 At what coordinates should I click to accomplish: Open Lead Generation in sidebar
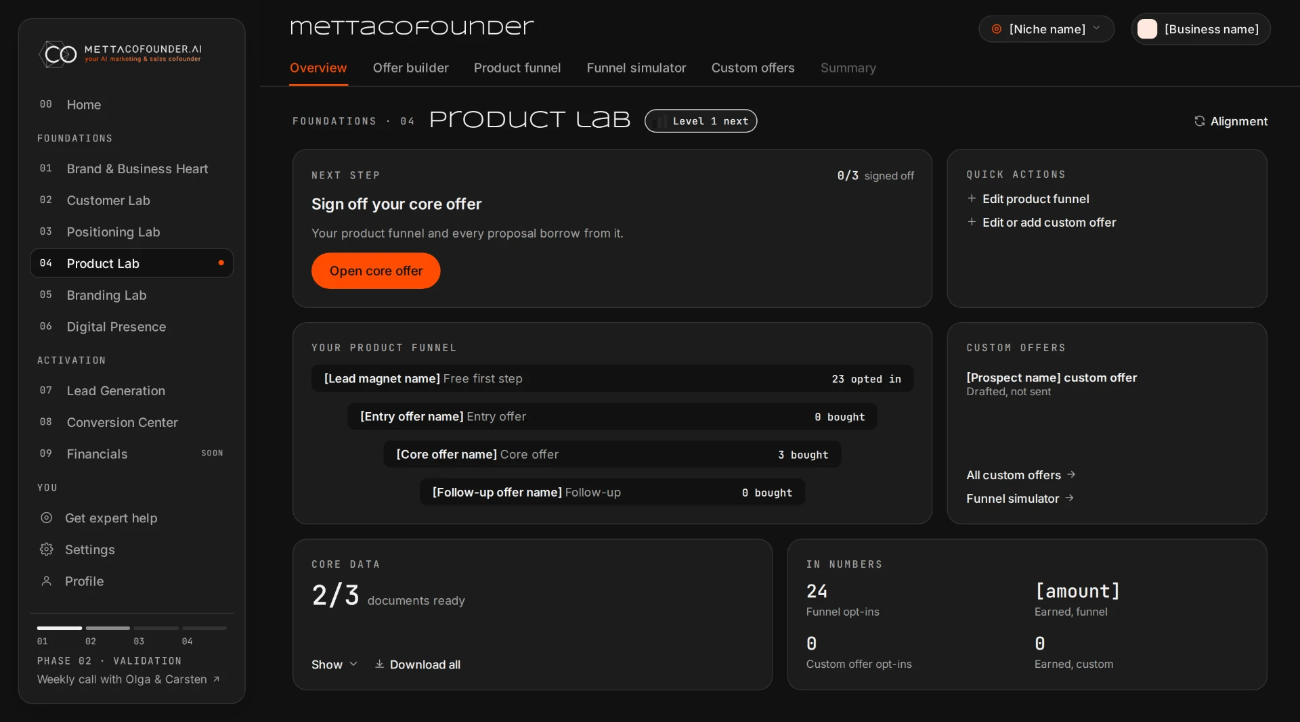click(x=131, y=390)
